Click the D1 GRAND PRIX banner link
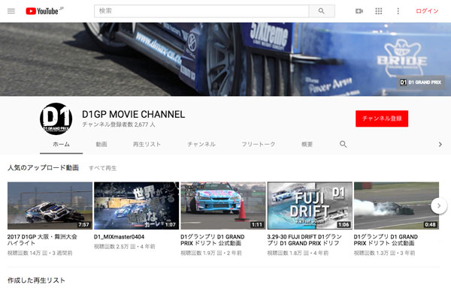The image size is (451, 300). click(x=420, y=82)
